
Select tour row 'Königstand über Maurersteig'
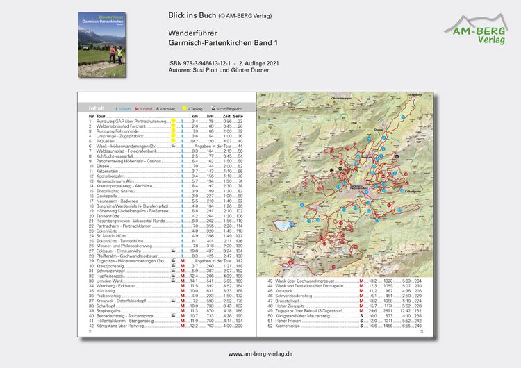point(345,316)
